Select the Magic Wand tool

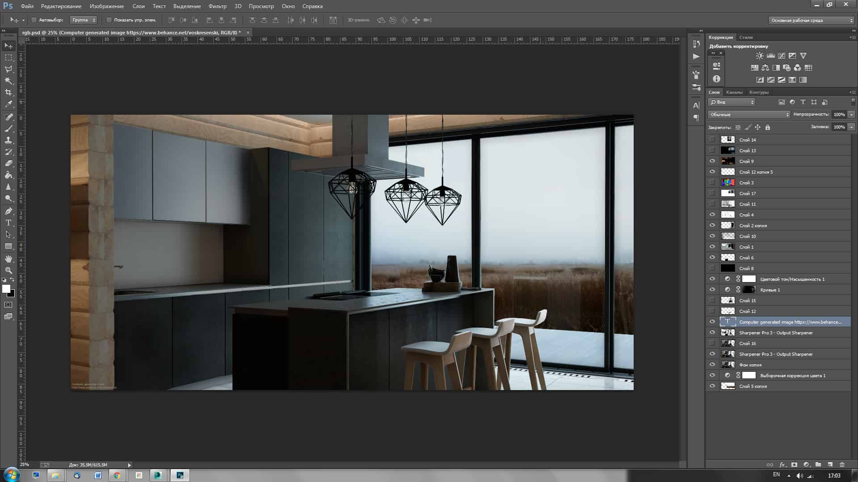pyautogui.click(x=8, y=81)
